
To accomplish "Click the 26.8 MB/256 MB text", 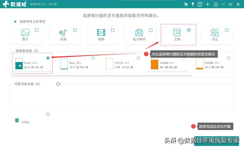I will click(x=214, y=67).
